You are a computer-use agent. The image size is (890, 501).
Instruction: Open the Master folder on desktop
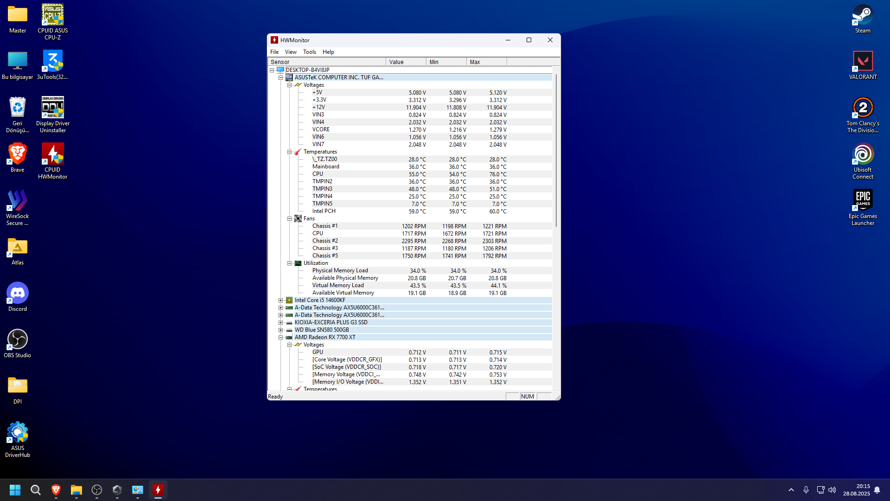(18, 19)
